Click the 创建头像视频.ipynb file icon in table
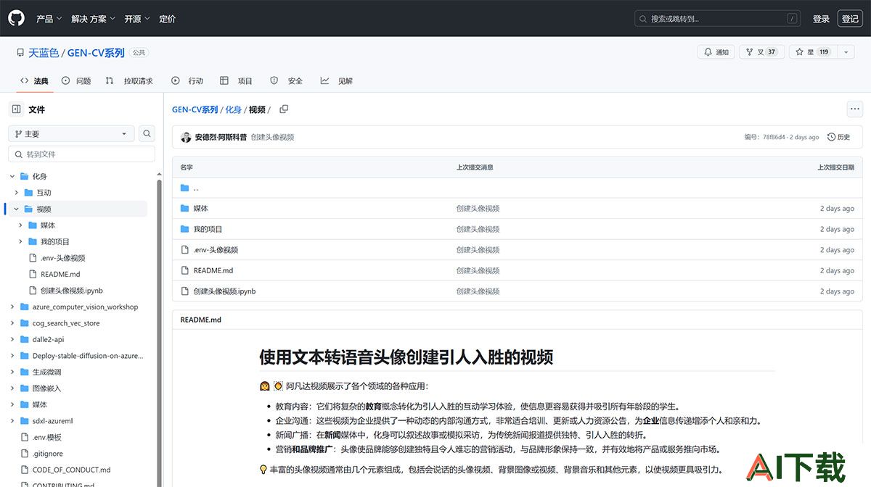Screen dimensions: 871x487 (184, 291)
